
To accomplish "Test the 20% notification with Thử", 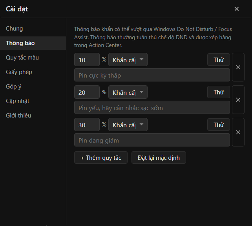I will point(219,92).
